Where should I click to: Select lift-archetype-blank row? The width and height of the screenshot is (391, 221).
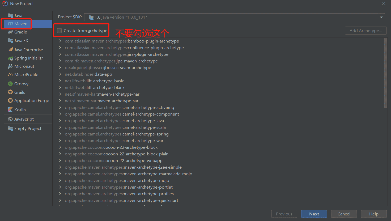tap(220, 87)
